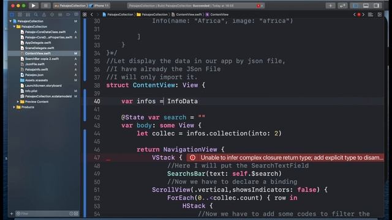392x220 pixels.
Task: Click the word InfoData on line 40
Action: [183, 101]
